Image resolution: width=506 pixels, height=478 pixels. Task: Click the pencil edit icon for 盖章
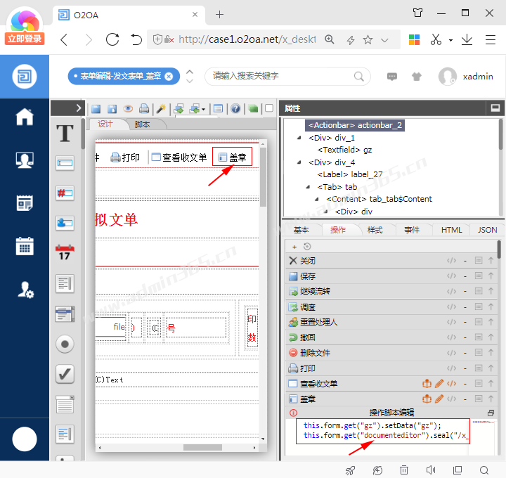(439, 399)
